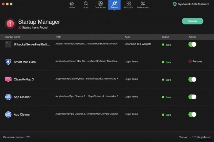Open the Home section icon

[72, 4]
